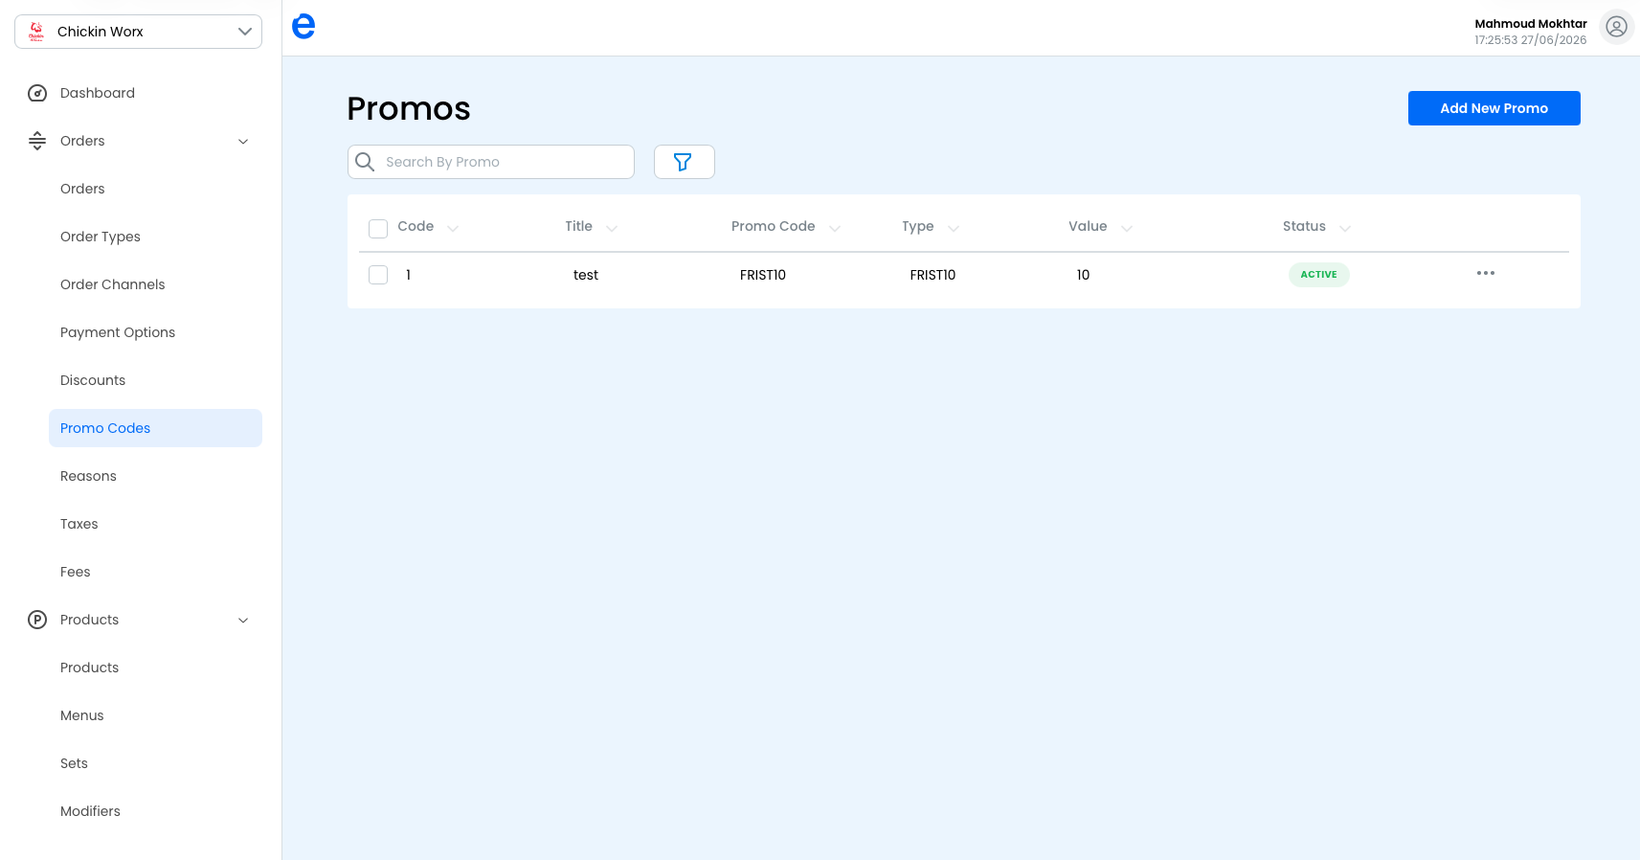Sort by Code column chevron

[453, 228]
